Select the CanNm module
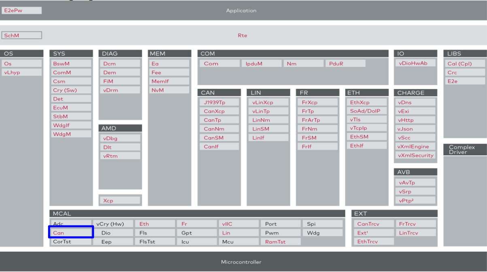The image size is (487, 272). pos(219,129)
